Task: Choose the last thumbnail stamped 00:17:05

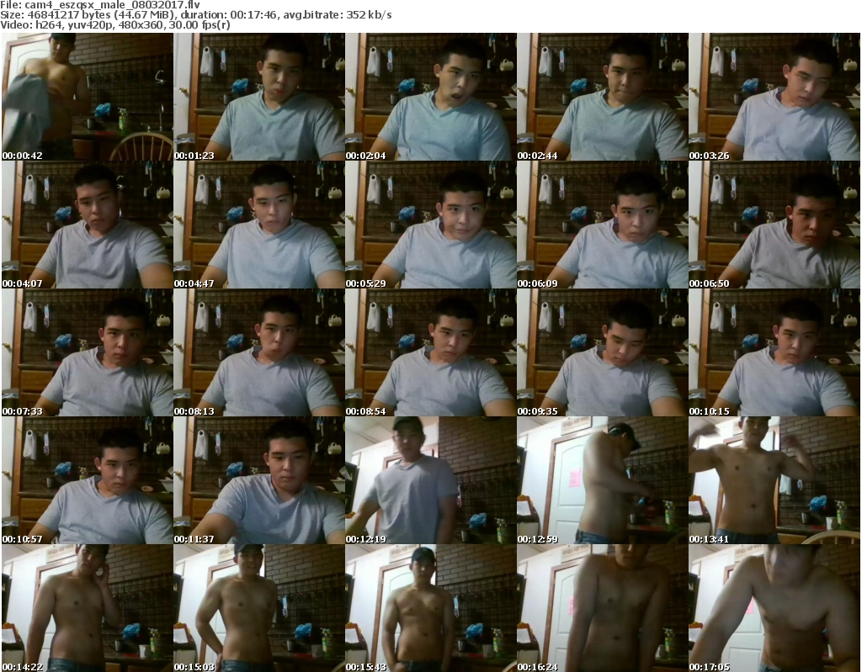Action: pyautogui.click(x=774, y=608)
